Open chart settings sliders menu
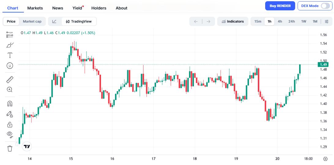The height and width of the screenshot is (165, 334). click(x=327, y=21)
